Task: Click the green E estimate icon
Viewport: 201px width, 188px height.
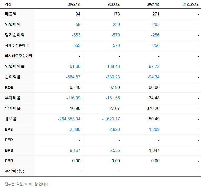Action: [x=184, y=4]
